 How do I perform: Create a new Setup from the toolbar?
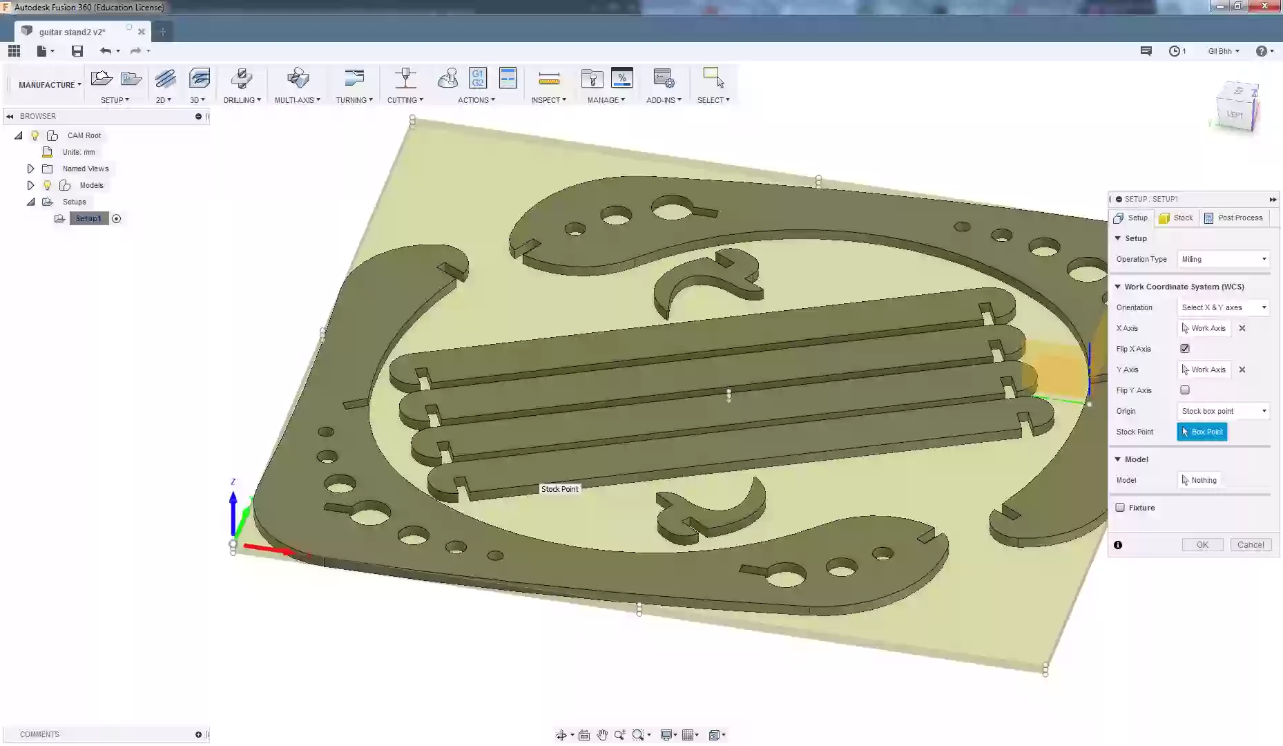tap(102, 79)
